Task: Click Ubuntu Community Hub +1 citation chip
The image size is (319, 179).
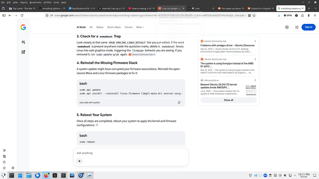Action: click(x=142, y=54)
